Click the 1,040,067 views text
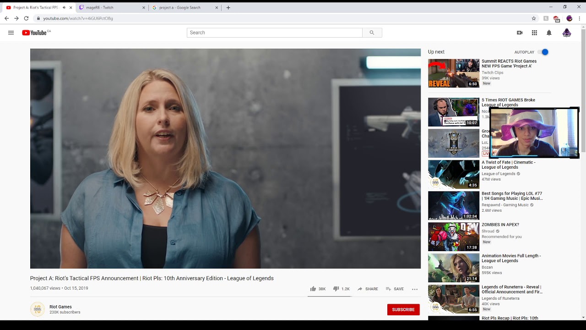This screenshot has height=330, width=586. coord(45,288)
